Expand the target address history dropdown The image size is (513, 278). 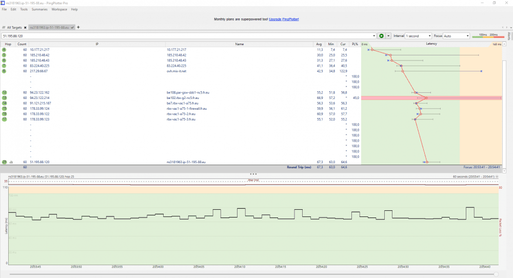click(374, 36)
